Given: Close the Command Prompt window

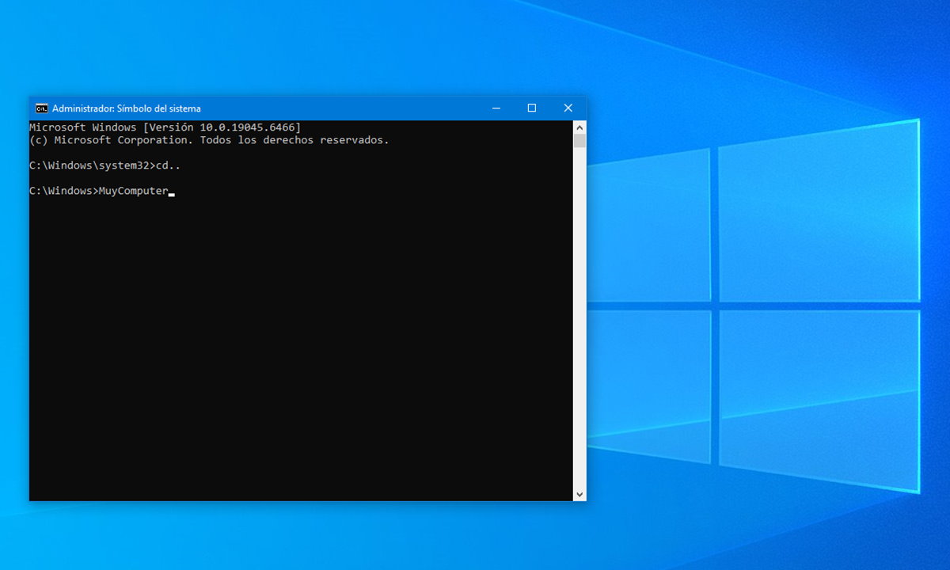Looking at the screenshot, I should [568, 108].
